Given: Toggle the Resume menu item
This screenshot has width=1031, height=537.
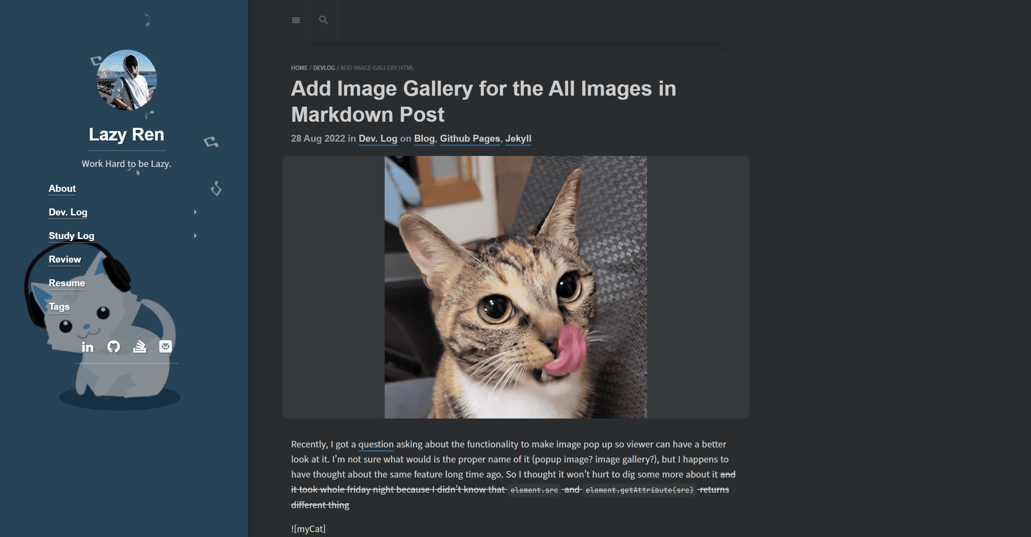Looking at the screenshot, I should (x=67, y=283).
